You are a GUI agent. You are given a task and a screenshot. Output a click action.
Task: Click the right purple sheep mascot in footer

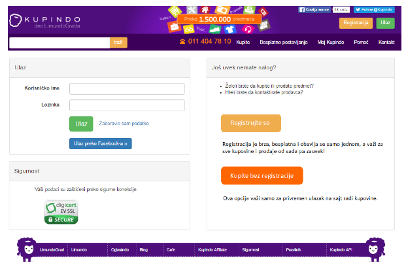375,249
